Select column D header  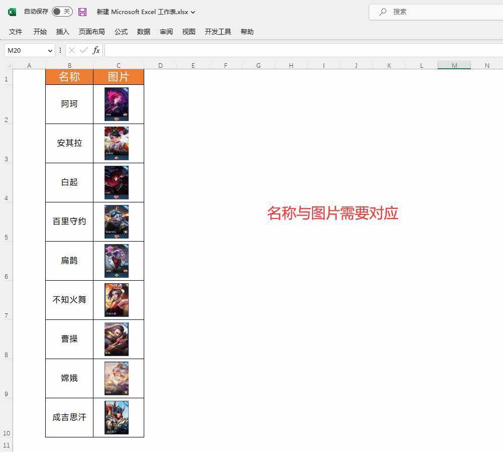point(160,65)
